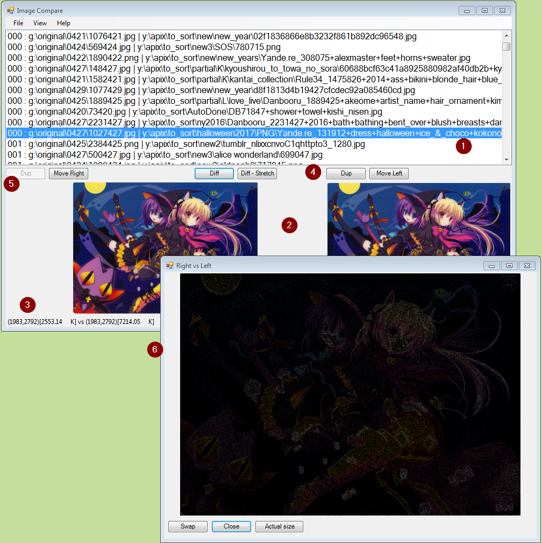
Task: Click the Diff button
Action: click(x=214, y=173)
